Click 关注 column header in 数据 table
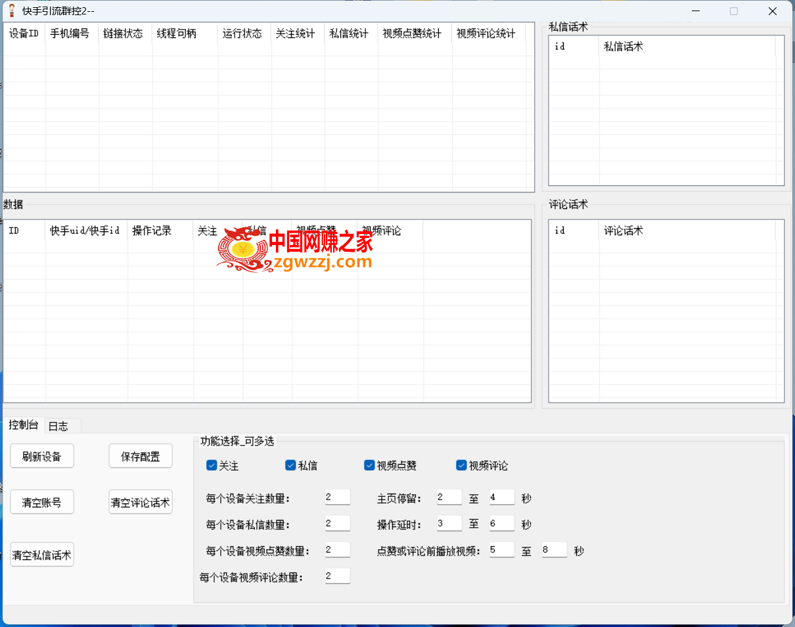Screen dimensions: 795x627 click(x=217, y=231)
